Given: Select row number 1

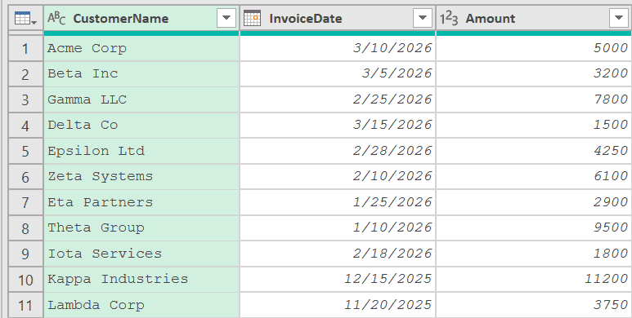Looking at the screenshot, I should (25, 49).
